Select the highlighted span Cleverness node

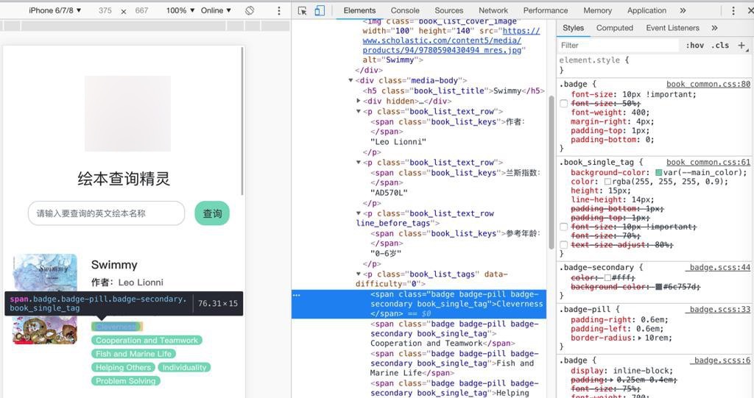(419, 304)
